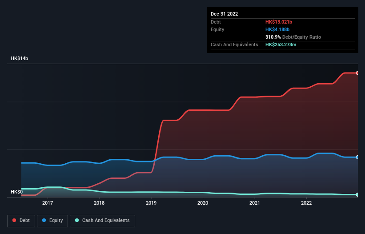Click the Dec 31 2022 tooltip date

[x=225, y=14]
